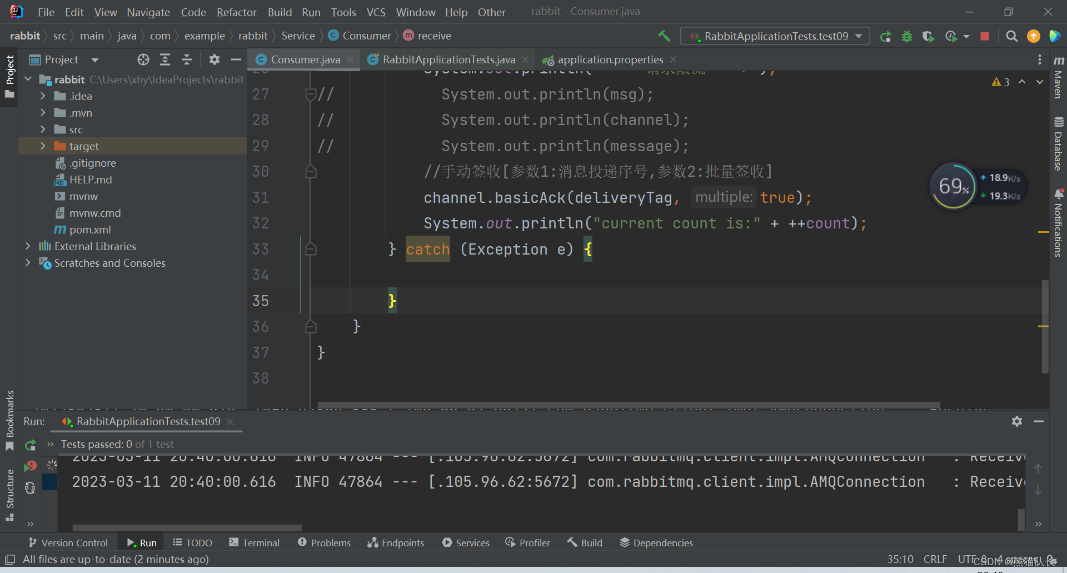Click the console horizontal scrollbar
The height and width of the screenshot is (573, 1067).
(x=187, y=527)
